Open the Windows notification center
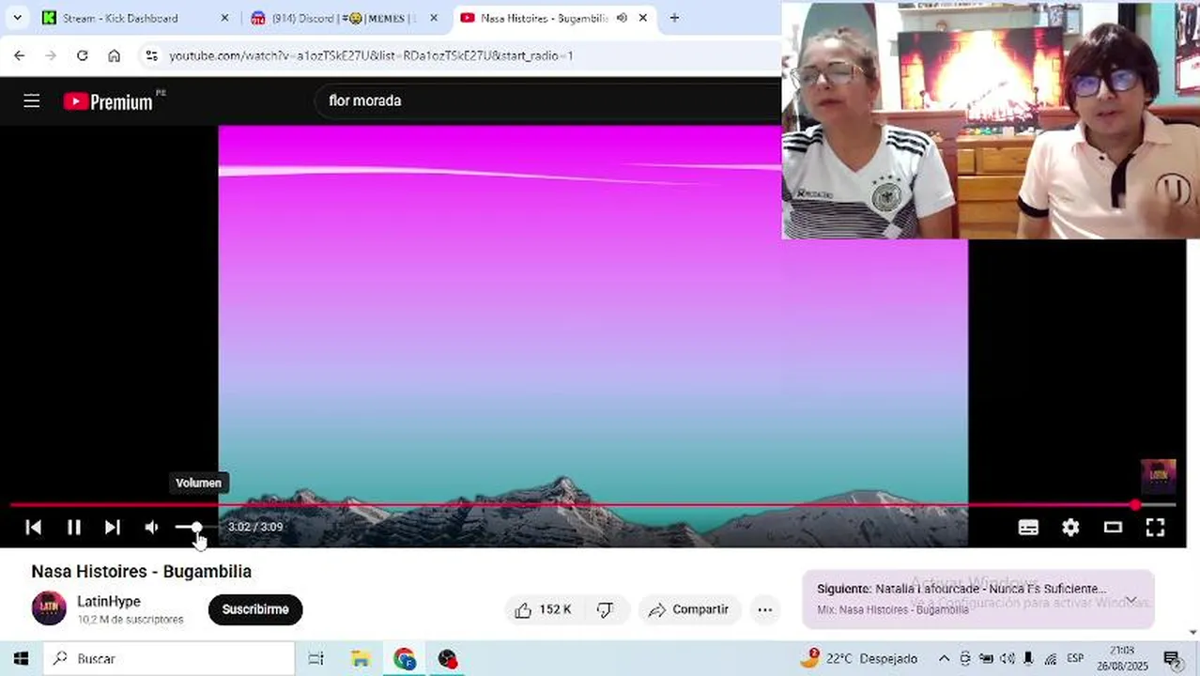 click(x=1172, y=658)
